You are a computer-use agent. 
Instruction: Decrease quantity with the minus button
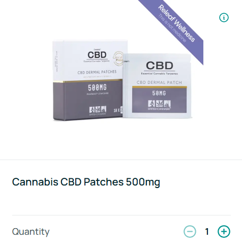[x=190, y=231]
